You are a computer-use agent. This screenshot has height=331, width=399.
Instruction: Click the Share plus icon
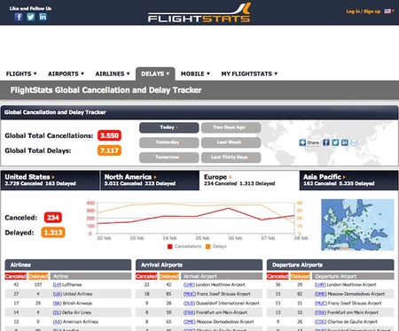tap(302, 142)
